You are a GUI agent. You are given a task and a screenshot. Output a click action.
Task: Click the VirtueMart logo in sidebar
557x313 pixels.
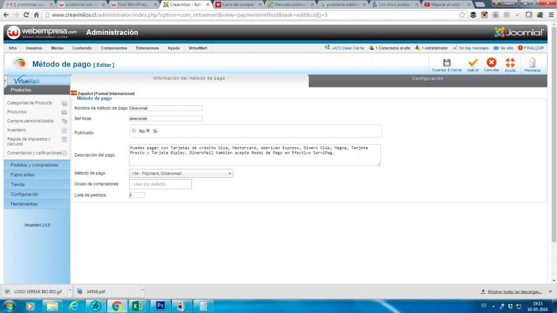coord(27,80)
